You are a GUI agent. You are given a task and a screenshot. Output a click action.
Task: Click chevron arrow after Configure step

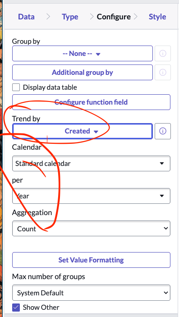click(135, 17)
